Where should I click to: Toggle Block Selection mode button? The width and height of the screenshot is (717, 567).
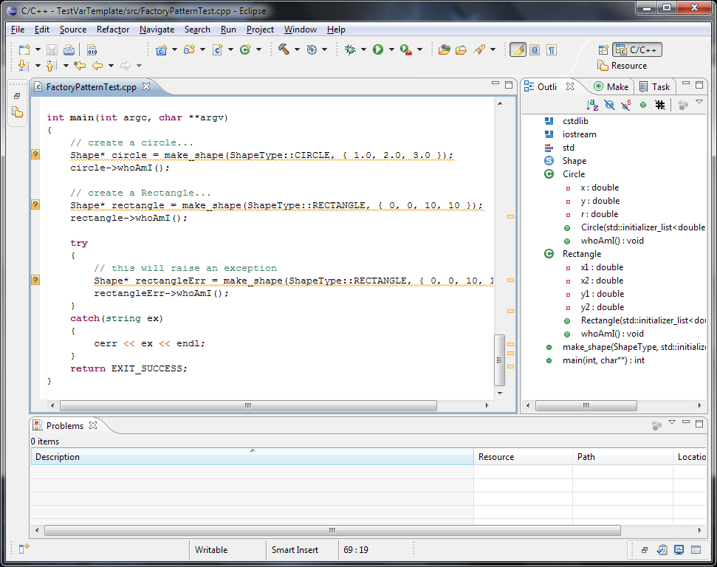535,49
